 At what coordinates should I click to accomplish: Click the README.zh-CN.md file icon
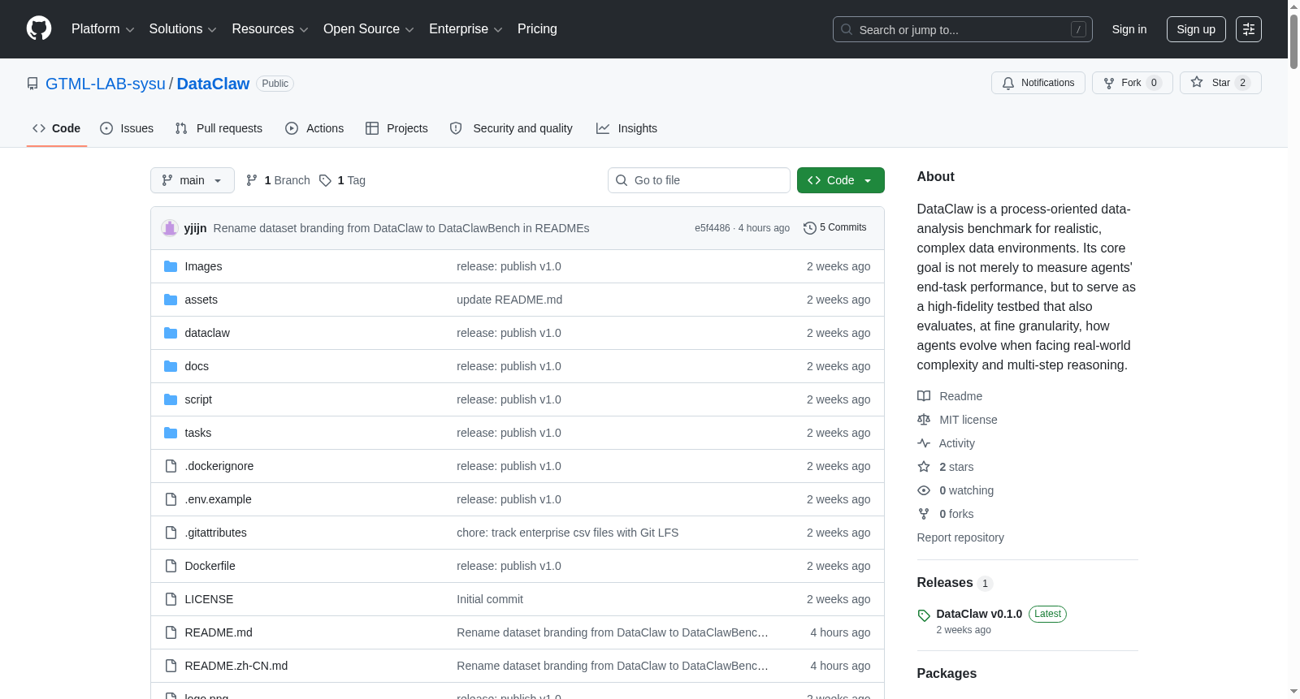tap(171, 666)
